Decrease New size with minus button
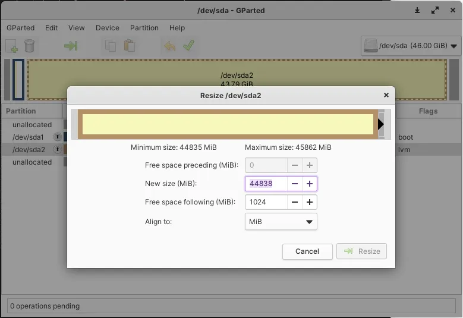 tap(295, 184)
